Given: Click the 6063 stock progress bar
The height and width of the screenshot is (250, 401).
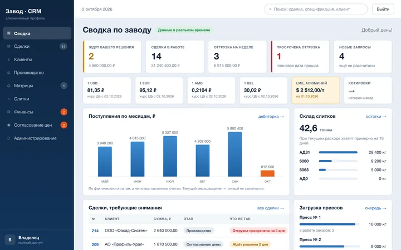Looking at the screenshot, I should coord(338,169).
